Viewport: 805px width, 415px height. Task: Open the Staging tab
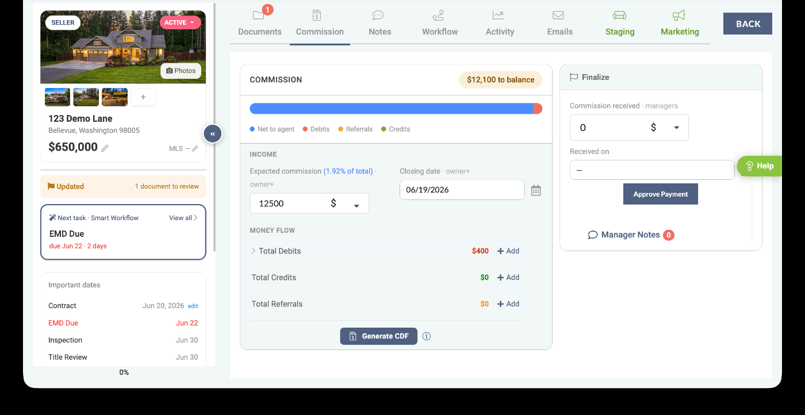tap(620, 23)
